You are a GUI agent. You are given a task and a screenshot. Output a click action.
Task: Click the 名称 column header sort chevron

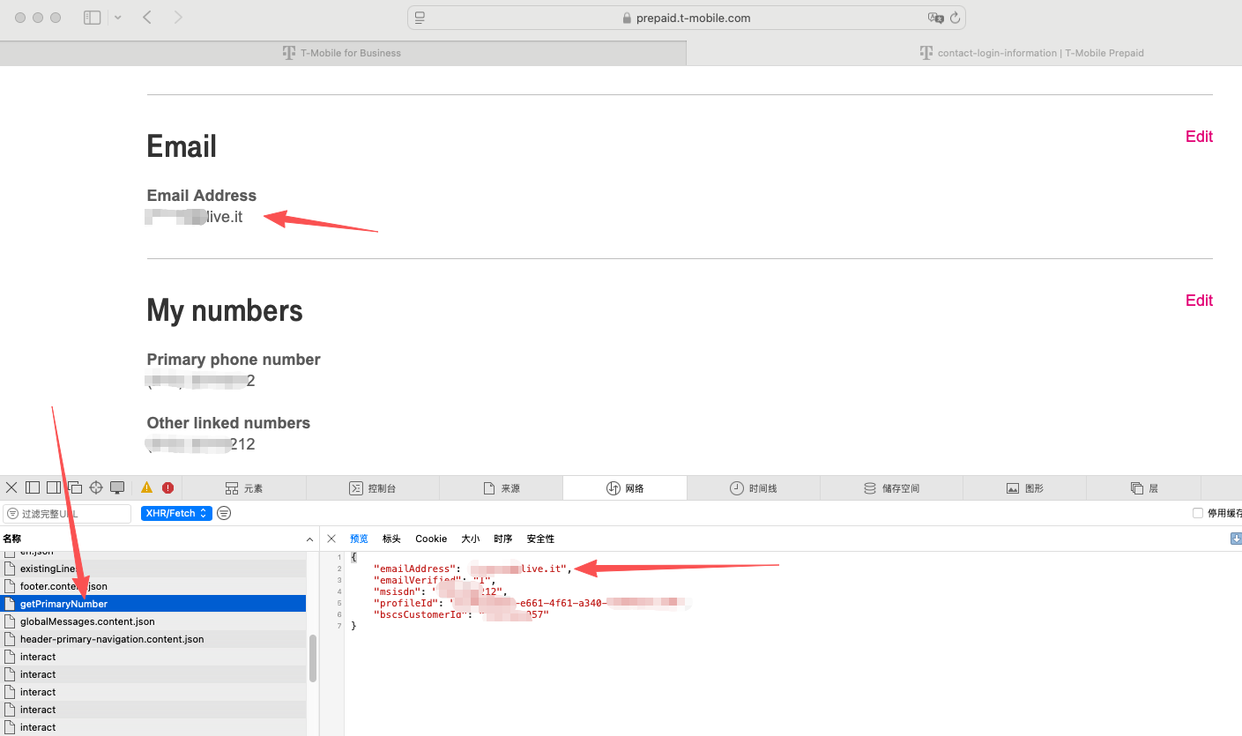click(x=309, y=539)
